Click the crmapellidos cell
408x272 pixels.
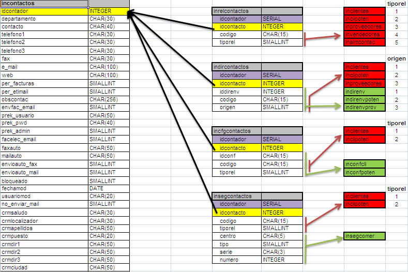[44, 229]
